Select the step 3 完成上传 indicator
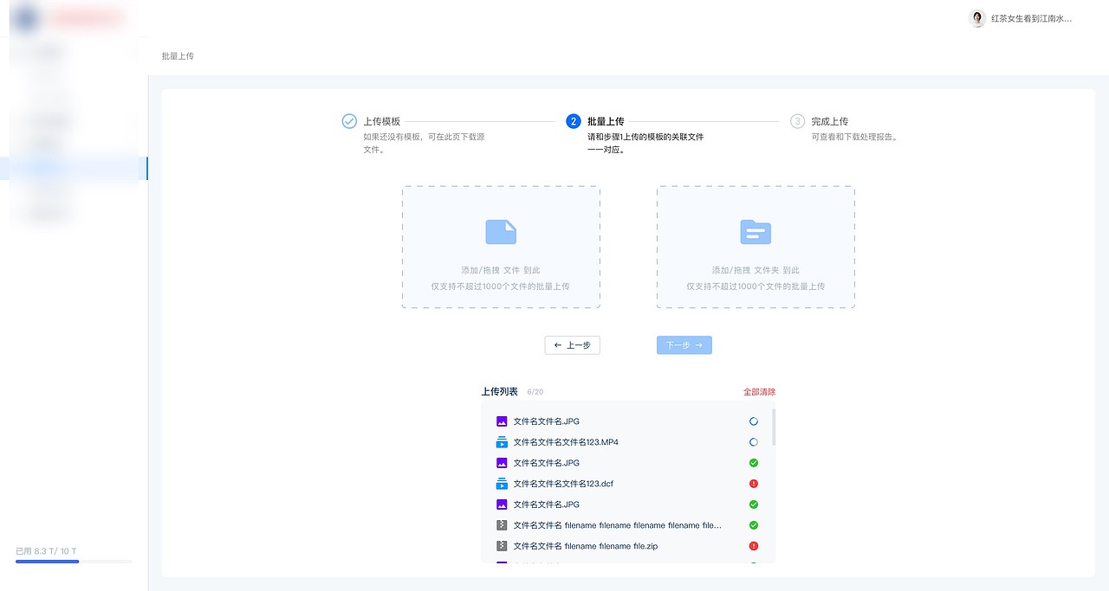The width and height of the screenshot is (1109, 591). point(797,121)
